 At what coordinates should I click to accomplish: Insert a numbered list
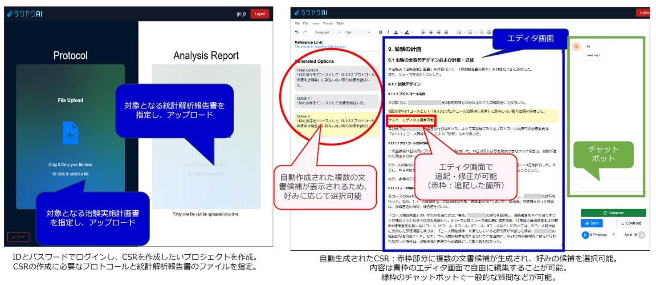click(470, 32)
